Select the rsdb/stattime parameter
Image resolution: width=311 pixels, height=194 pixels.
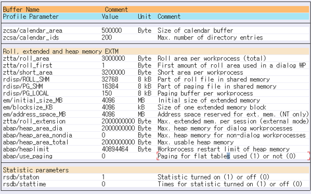[24, 184]
